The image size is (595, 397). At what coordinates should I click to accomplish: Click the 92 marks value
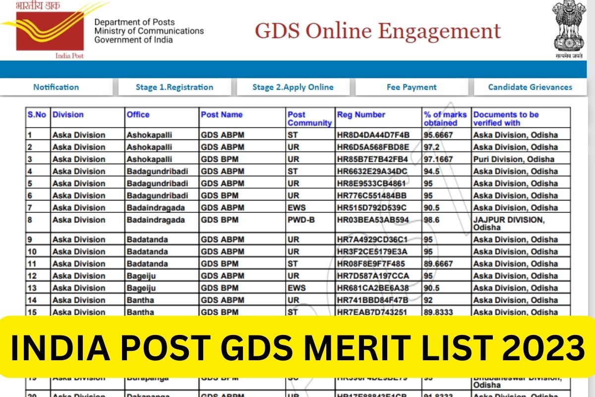click(x=429, y=300)
